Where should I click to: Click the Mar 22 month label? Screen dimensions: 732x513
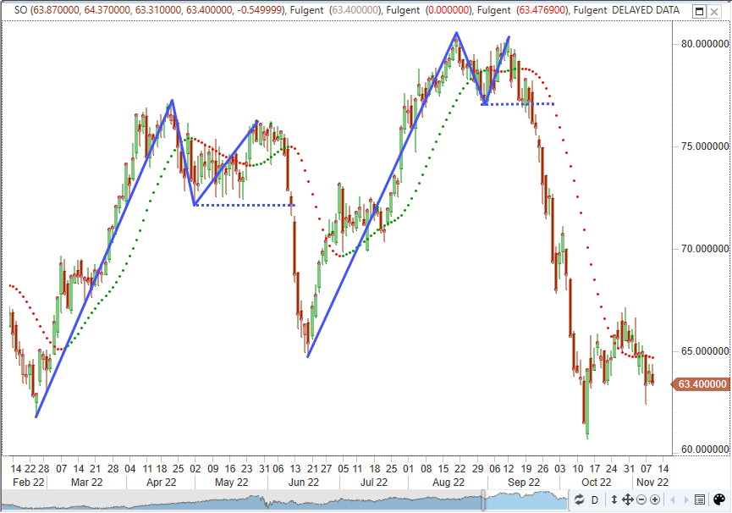[x=86, y=483]
